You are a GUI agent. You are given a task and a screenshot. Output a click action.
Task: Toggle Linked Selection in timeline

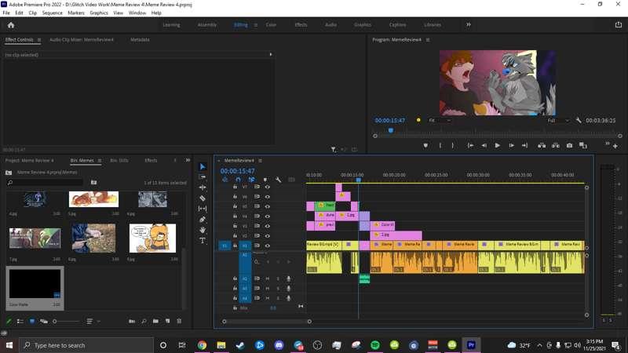point(251,180)
